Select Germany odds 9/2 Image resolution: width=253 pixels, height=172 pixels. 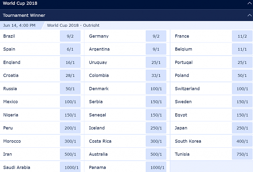[x=156, y=36]
